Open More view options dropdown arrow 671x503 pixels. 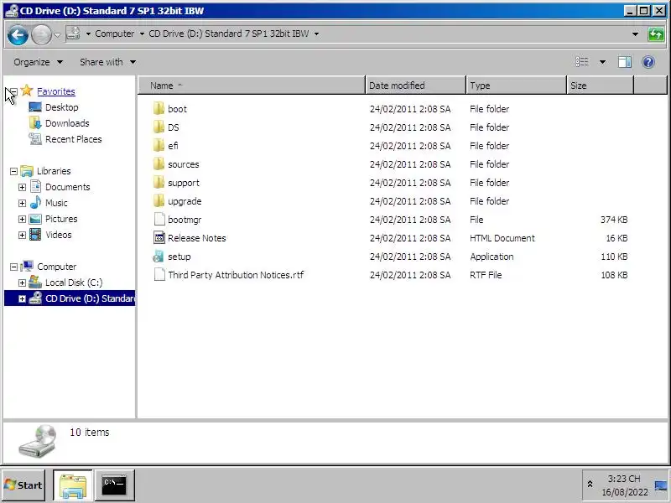point(602,62)
